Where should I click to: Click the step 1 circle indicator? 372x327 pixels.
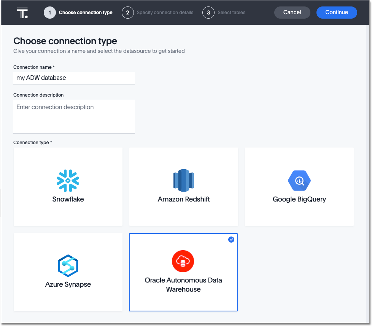50,13
